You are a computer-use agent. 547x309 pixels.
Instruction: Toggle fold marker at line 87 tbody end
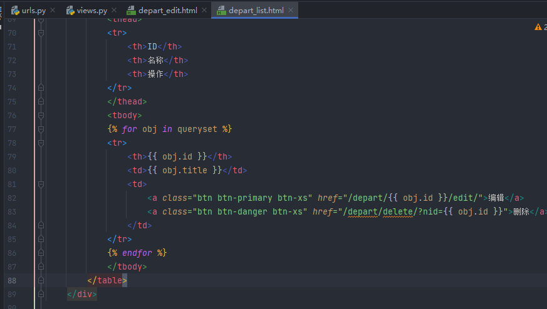tap(41, 267)
